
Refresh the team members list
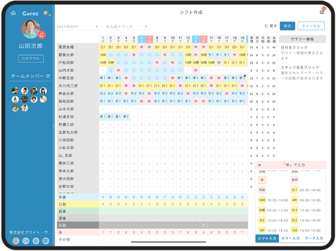(48, 76)
